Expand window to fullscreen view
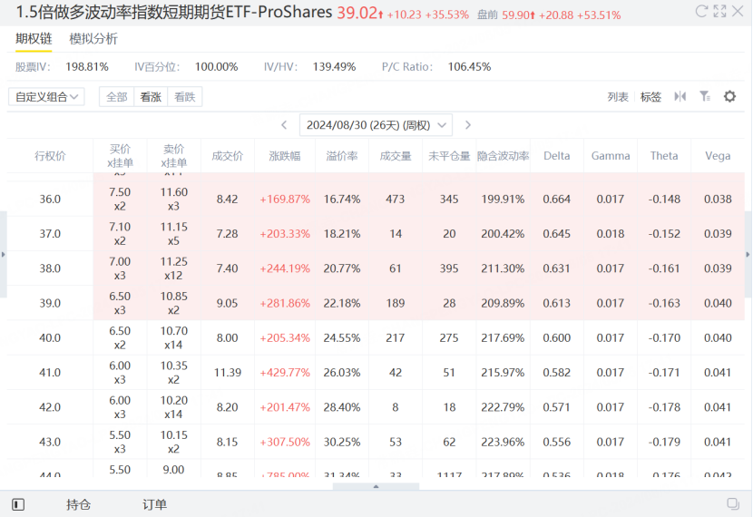Image resolution: width=753 pixels, height=517 pixels. click(x=719, y=11)
